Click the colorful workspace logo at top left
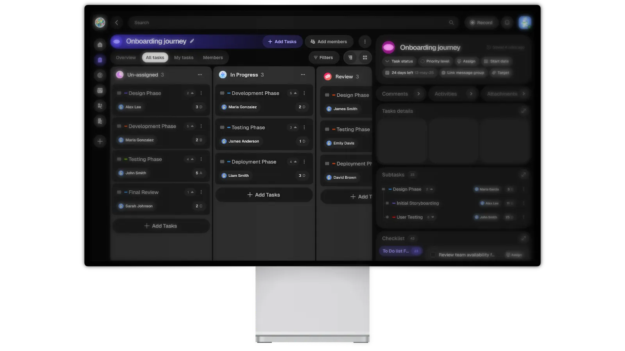The height and width of the screenshot is (351, 625). click(100, 23)
